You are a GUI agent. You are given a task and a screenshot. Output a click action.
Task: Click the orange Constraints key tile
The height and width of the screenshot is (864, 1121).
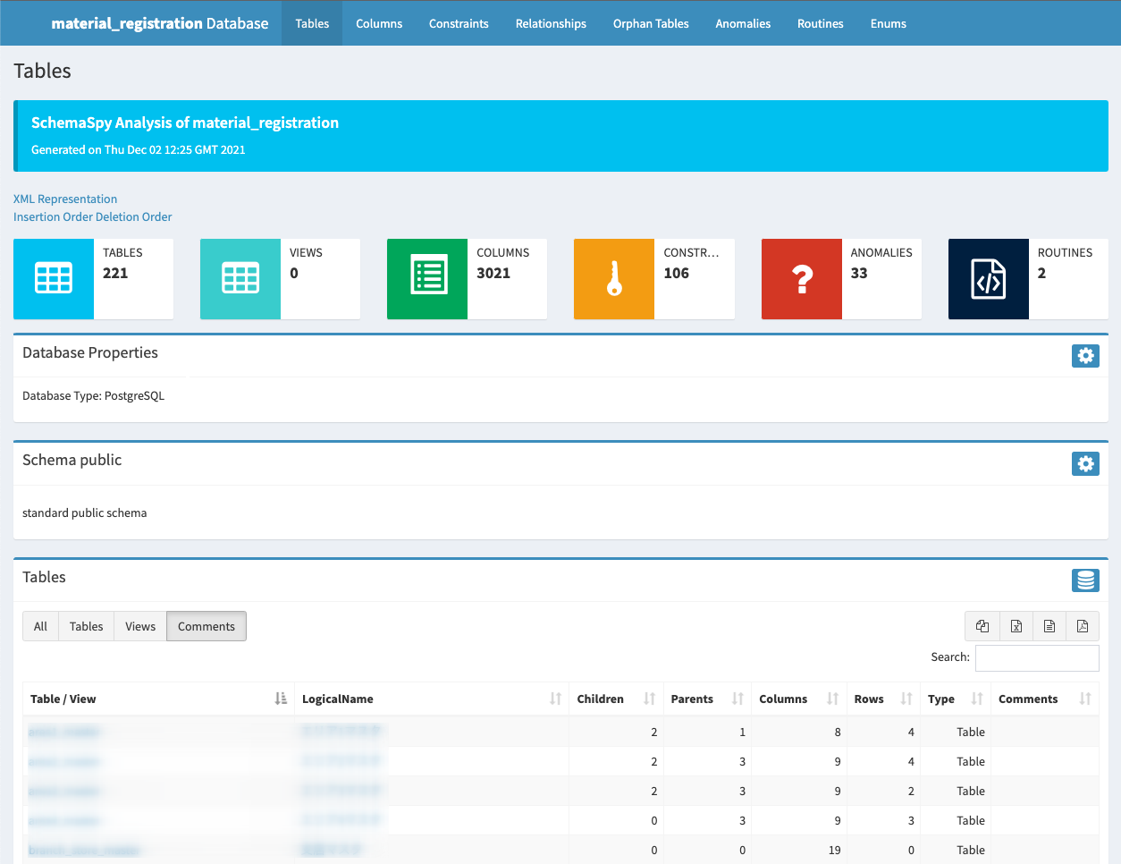(614, 279)
